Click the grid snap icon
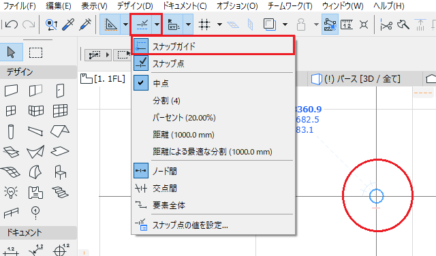 tap(204, 25)
